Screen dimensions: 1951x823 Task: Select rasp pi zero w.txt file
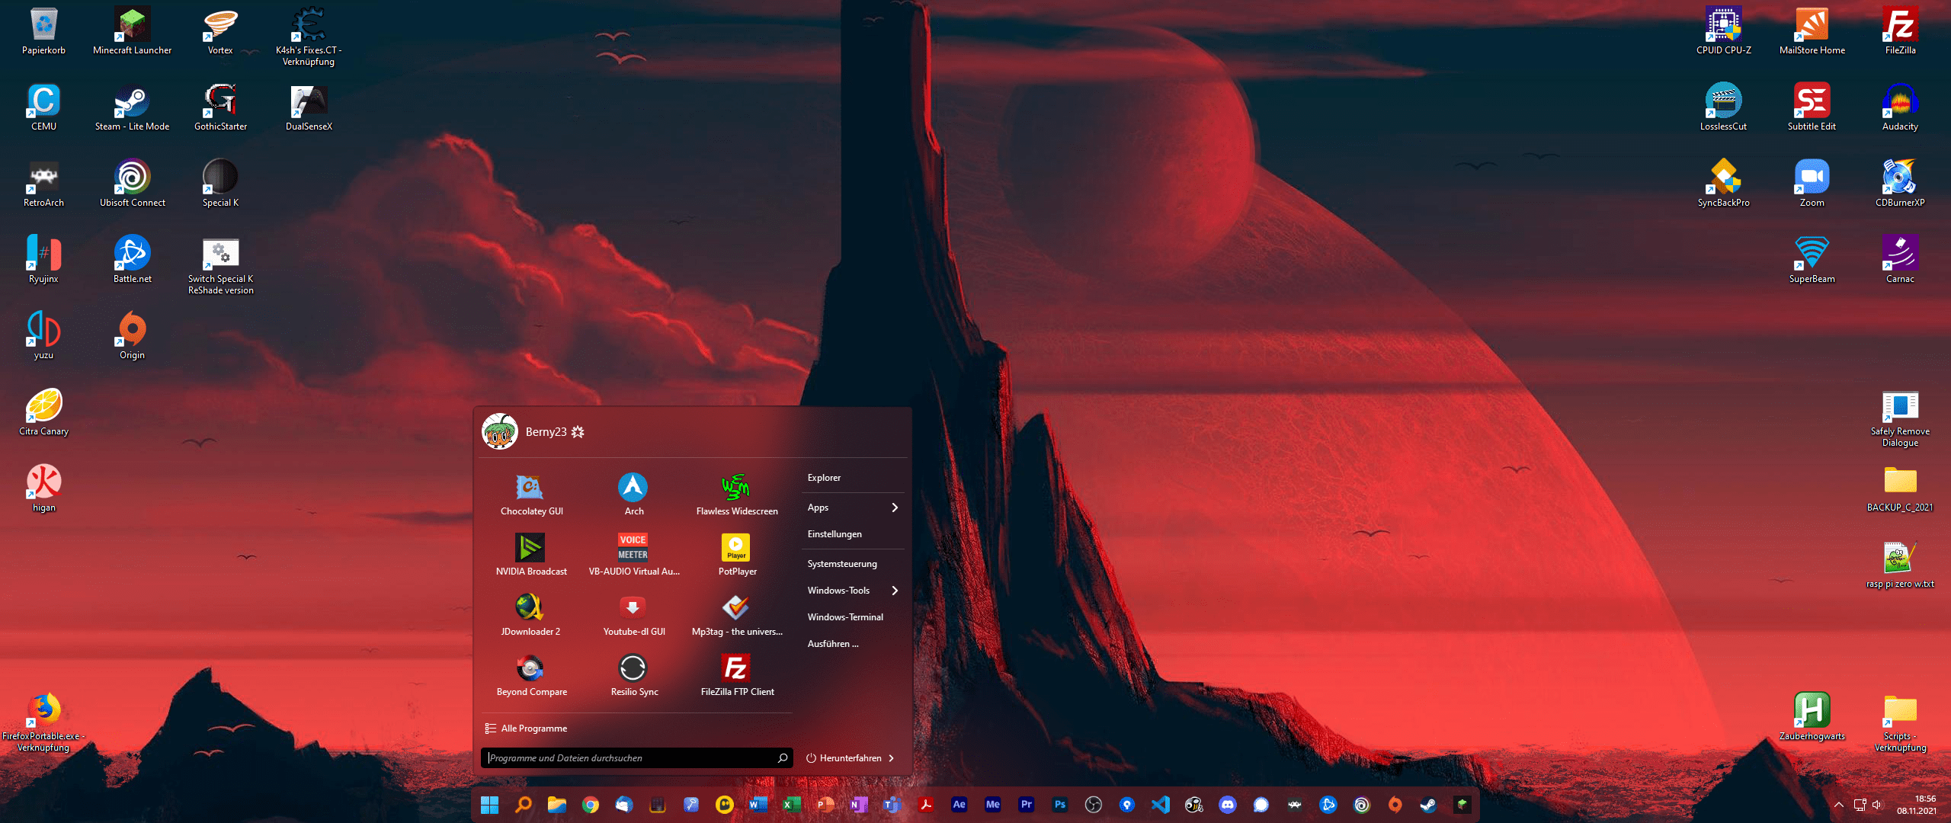[1900, 564]
